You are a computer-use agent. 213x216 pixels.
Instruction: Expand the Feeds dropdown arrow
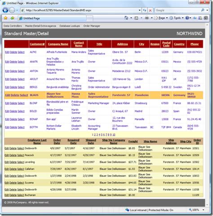(141, 18)
